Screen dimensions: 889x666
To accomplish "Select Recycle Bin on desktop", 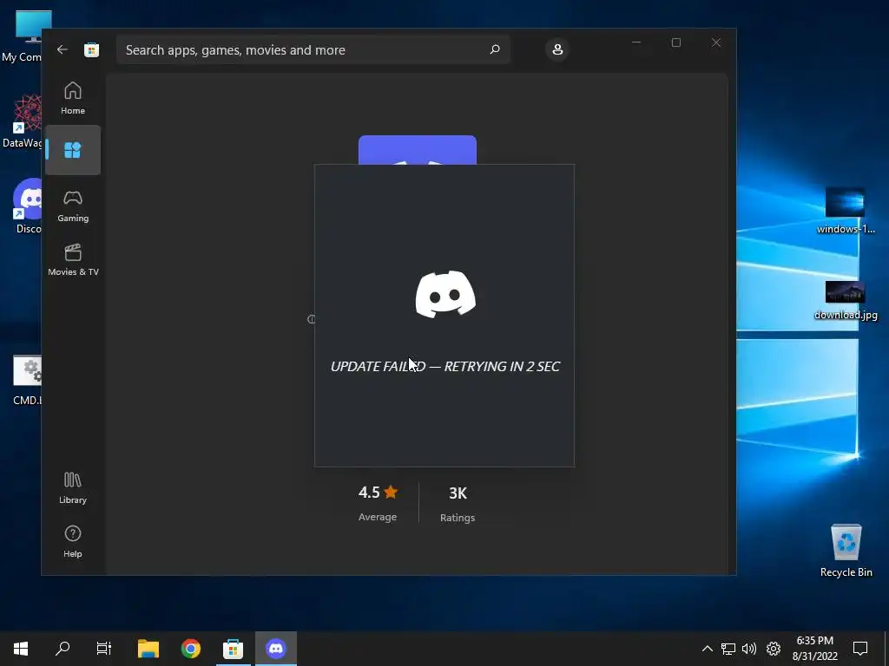I will click(x=846, y=551).
